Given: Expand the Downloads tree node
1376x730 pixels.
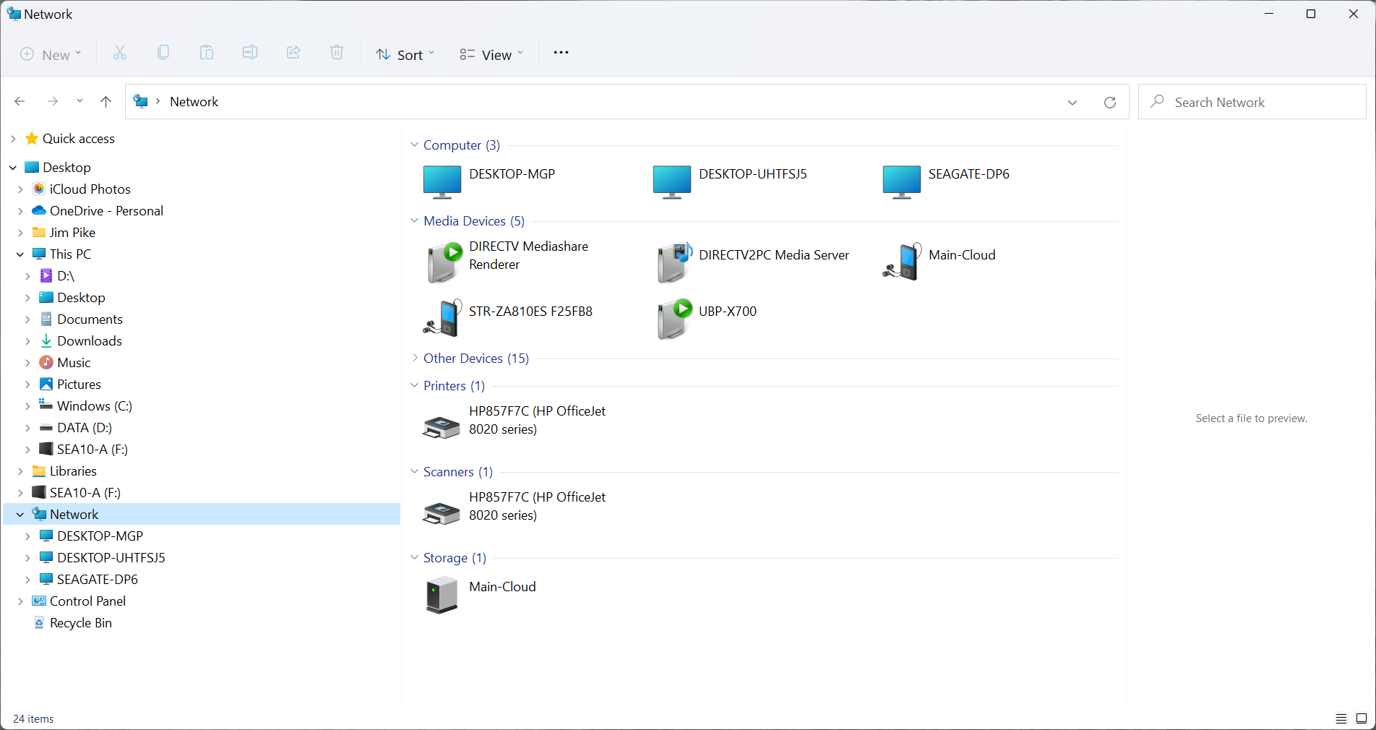Looking at the screenshot, I should 27,340.
